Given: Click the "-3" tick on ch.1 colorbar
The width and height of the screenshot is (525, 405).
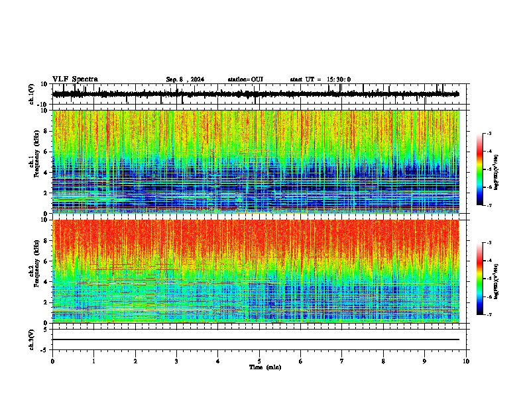Looking at the screenshot, I should [489, 133].
